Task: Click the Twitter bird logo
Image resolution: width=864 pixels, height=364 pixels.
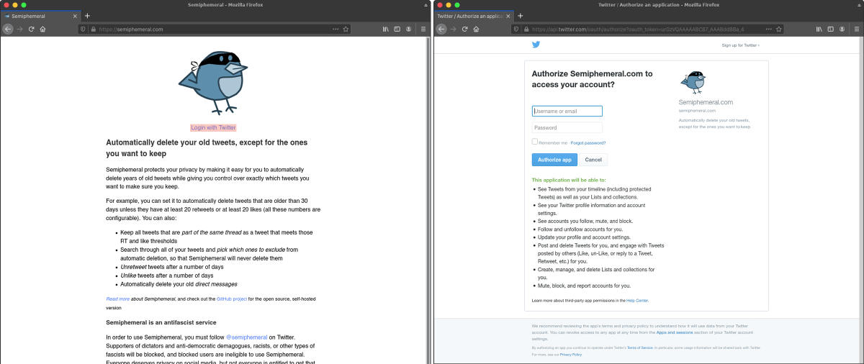Action: coord(536,45)
